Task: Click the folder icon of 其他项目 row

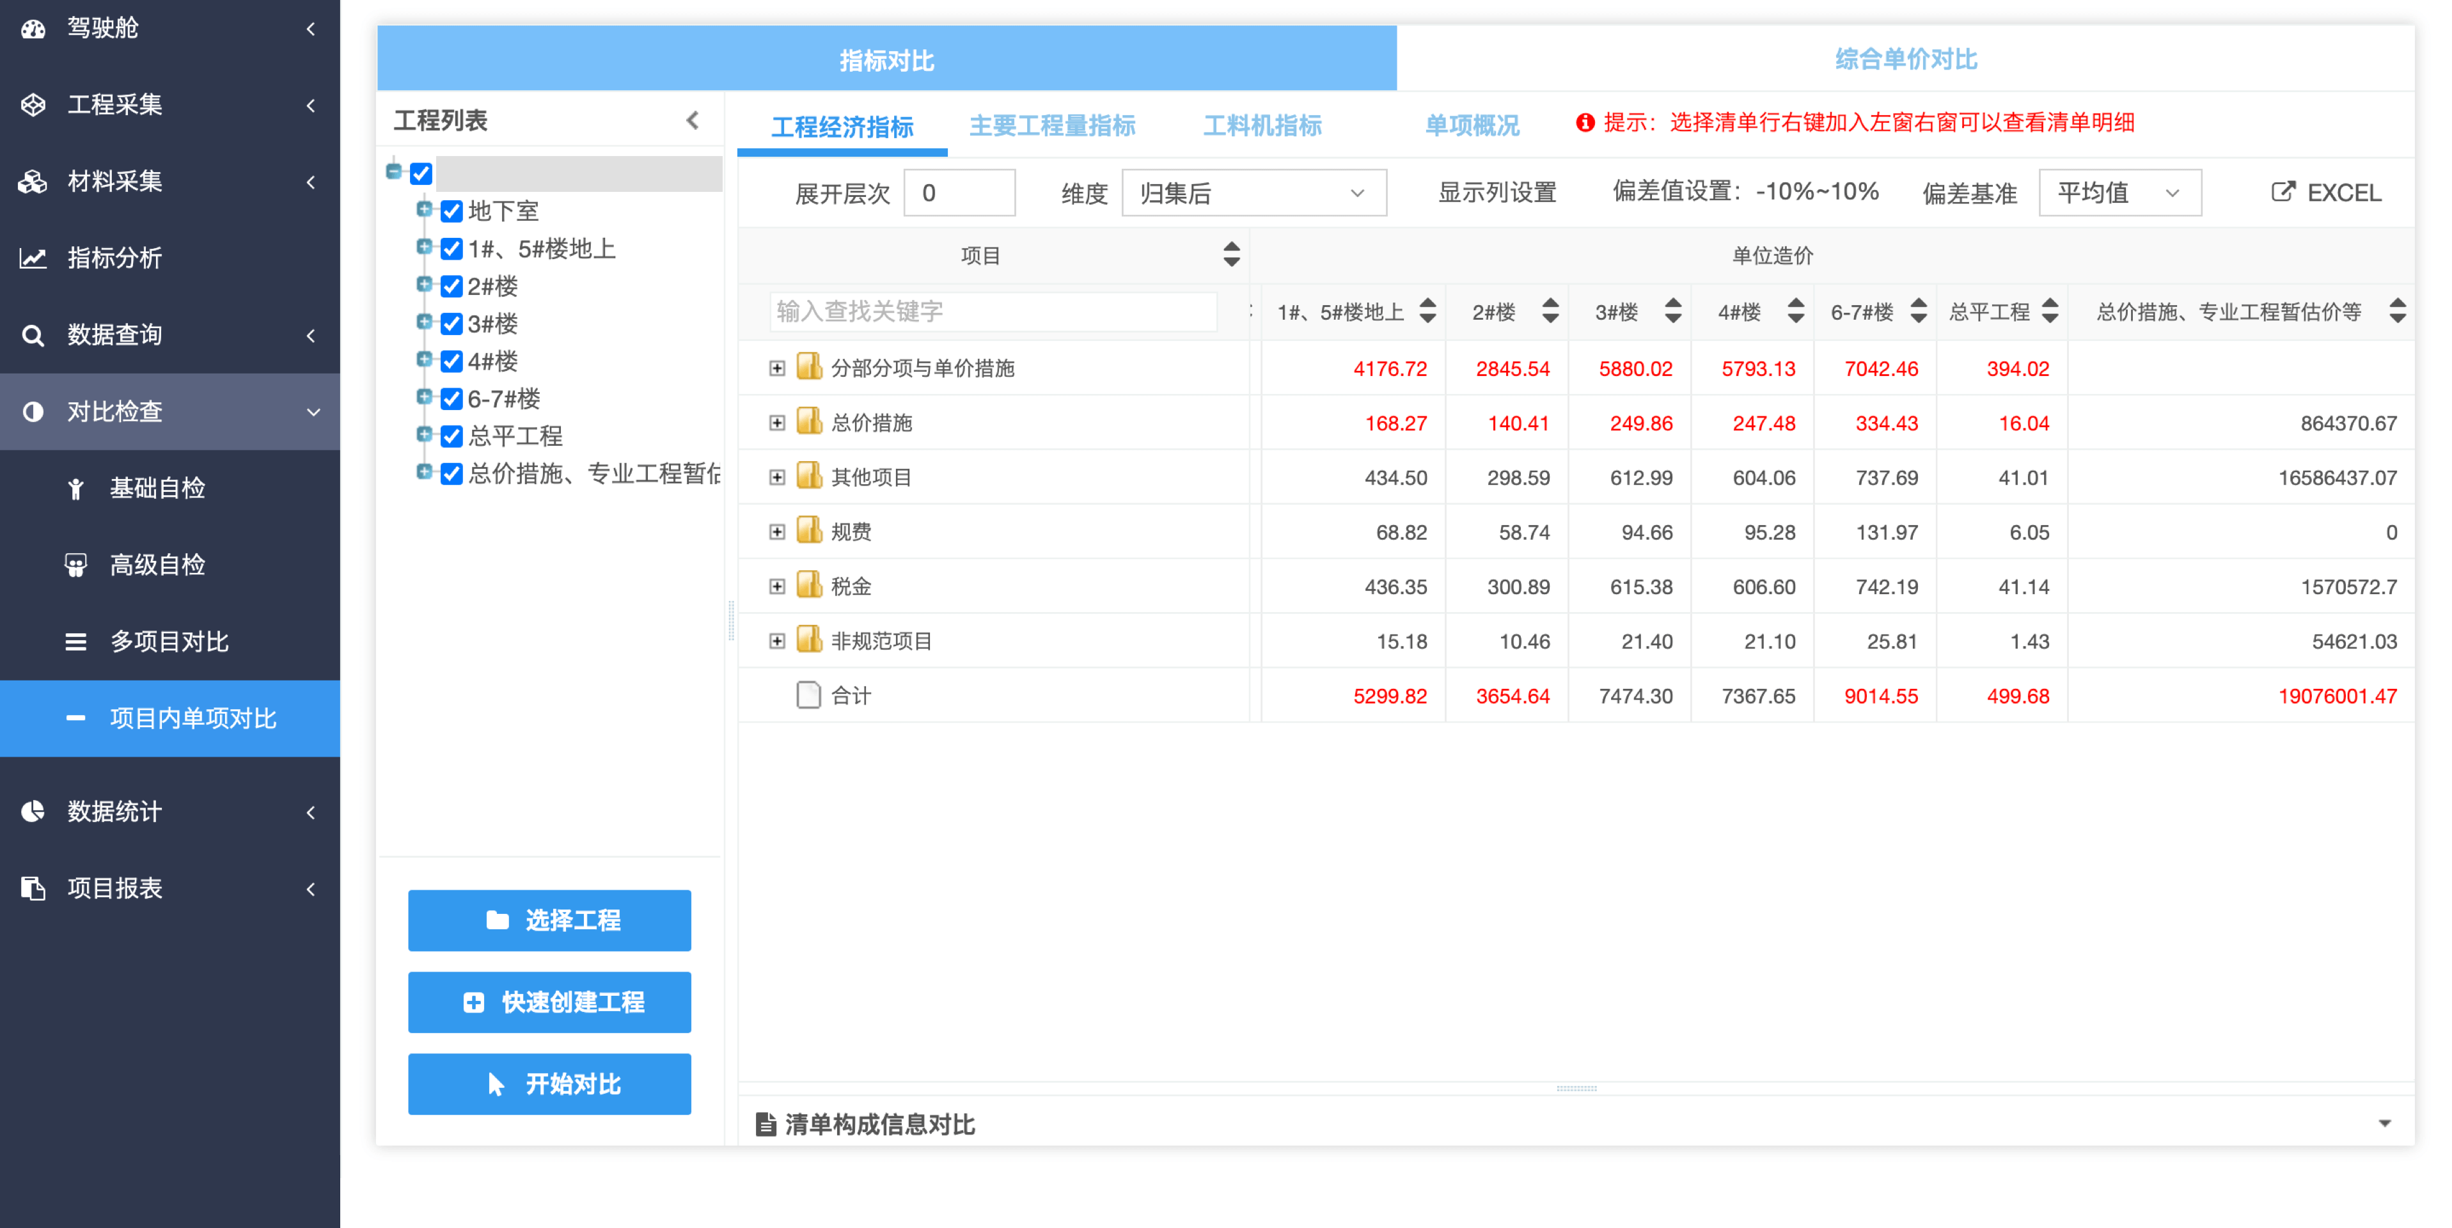Action: click(809, 476)
